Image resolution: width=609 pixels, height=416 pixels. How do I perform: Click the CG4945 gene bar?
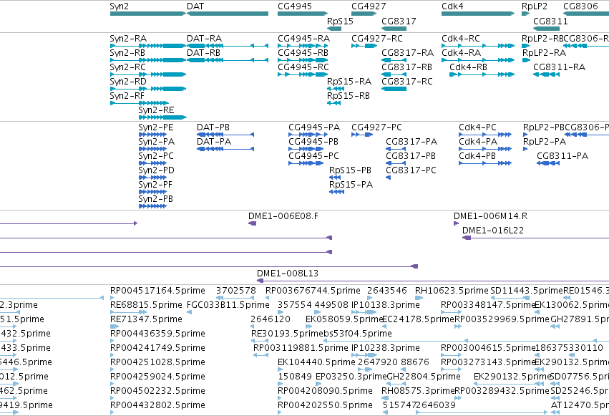(303, 14)
